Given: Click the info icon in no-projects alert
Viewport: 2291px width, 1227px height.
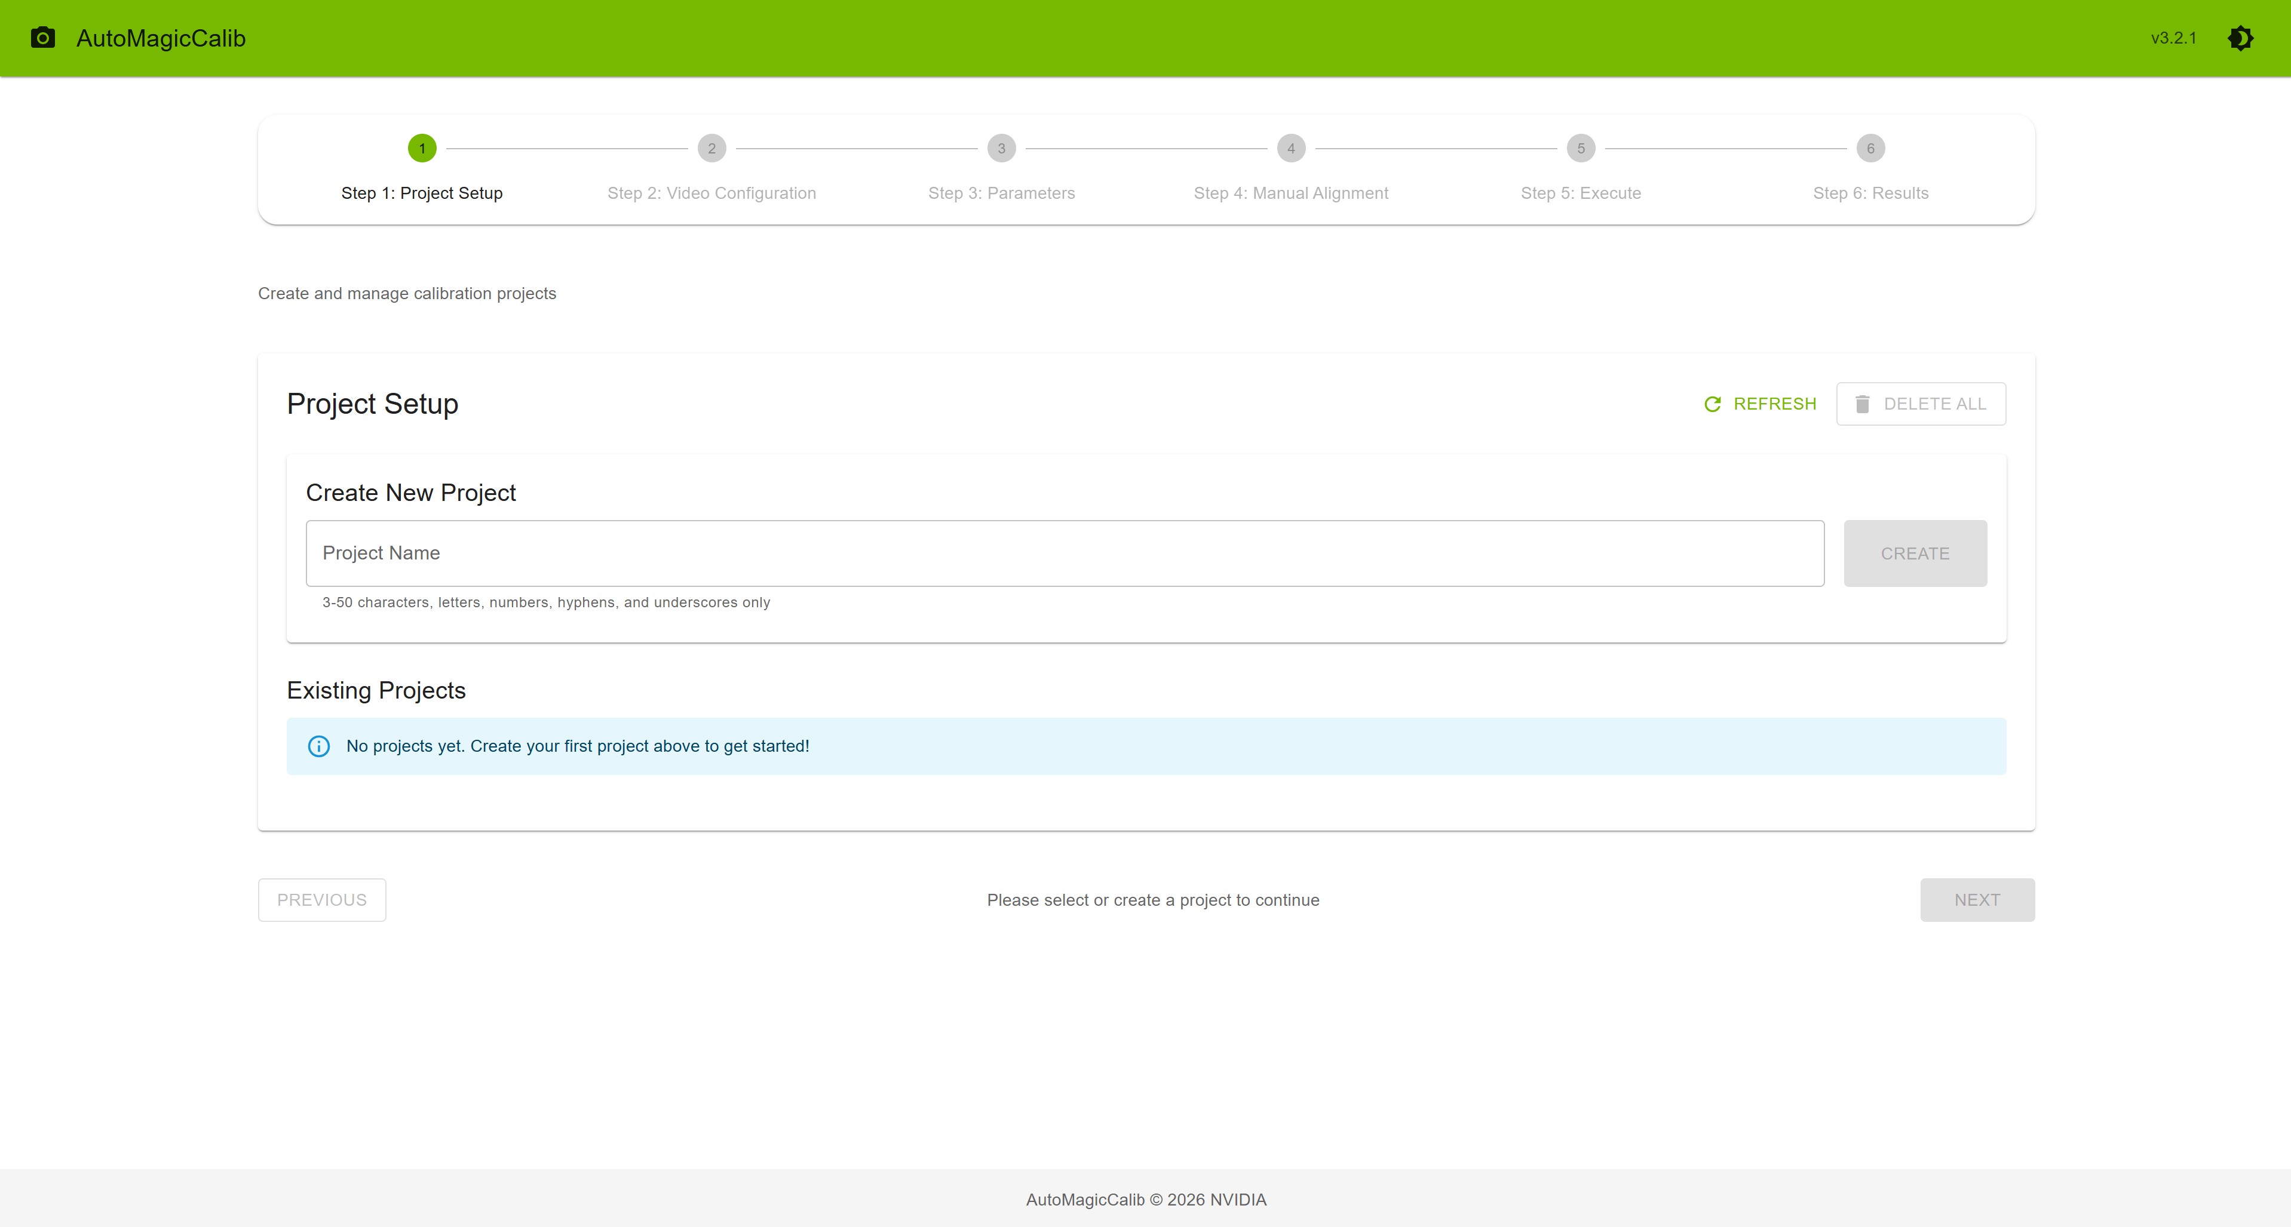Looking at the screenshot, I should point(318,747).
